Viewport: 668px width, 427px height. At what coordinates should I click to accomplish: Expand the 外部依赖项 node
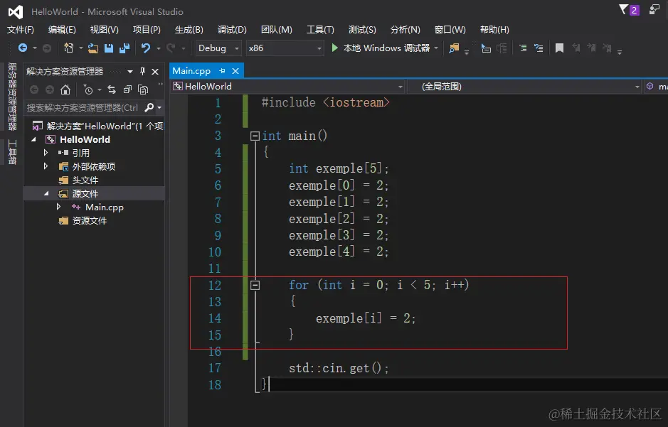[46, 166]
